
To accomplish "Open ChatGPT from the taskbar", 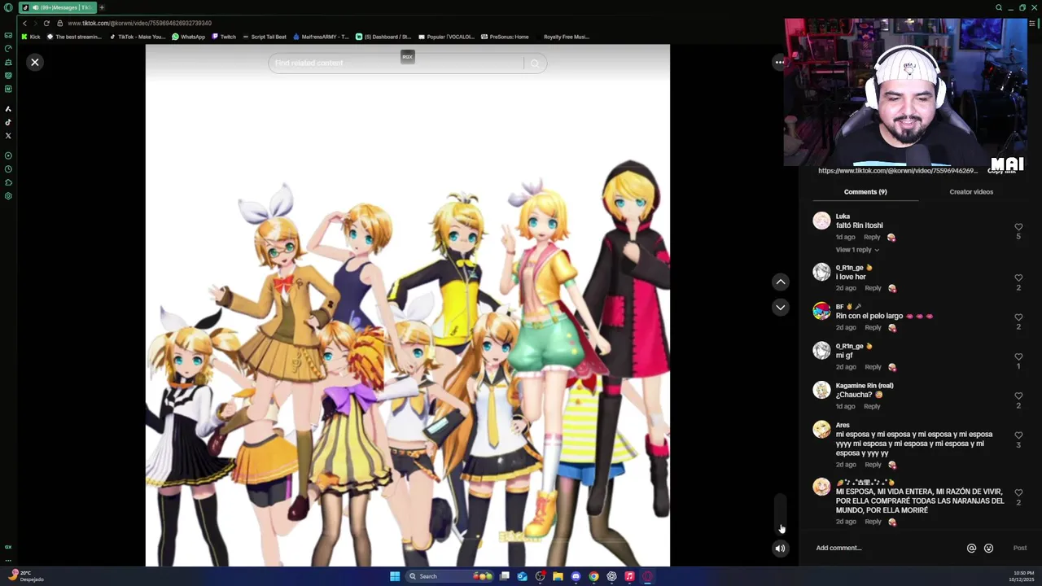I will 611,576.
